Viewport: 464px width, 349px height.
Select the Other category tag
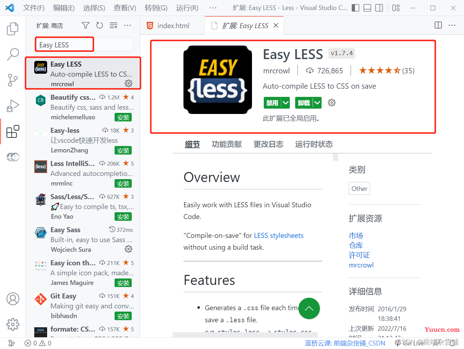(x=359, y=188)
